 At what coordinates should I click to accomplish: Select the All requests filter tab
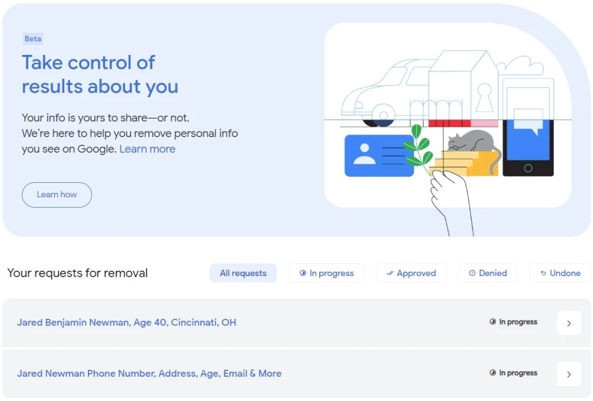click(x=243, y=273)
